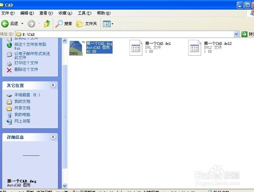Screen dimensions: 254x192
Task: Open 我的电脑 link
Action: click(22, 114)
